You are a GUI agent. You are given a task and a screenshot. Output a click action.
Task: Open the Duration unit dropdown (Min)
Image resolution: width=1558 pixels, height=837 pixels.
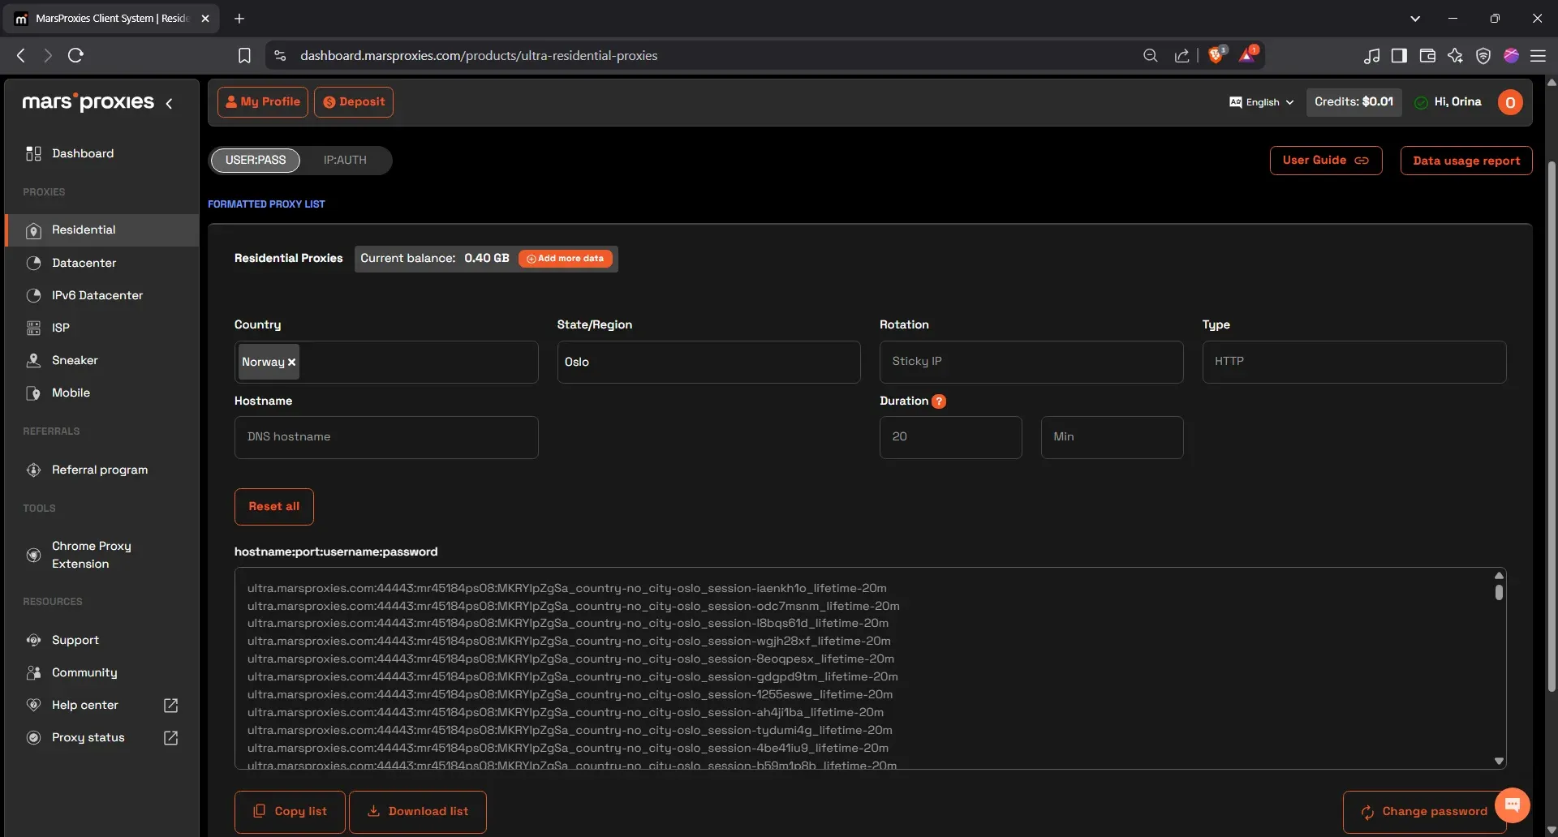1112,437
